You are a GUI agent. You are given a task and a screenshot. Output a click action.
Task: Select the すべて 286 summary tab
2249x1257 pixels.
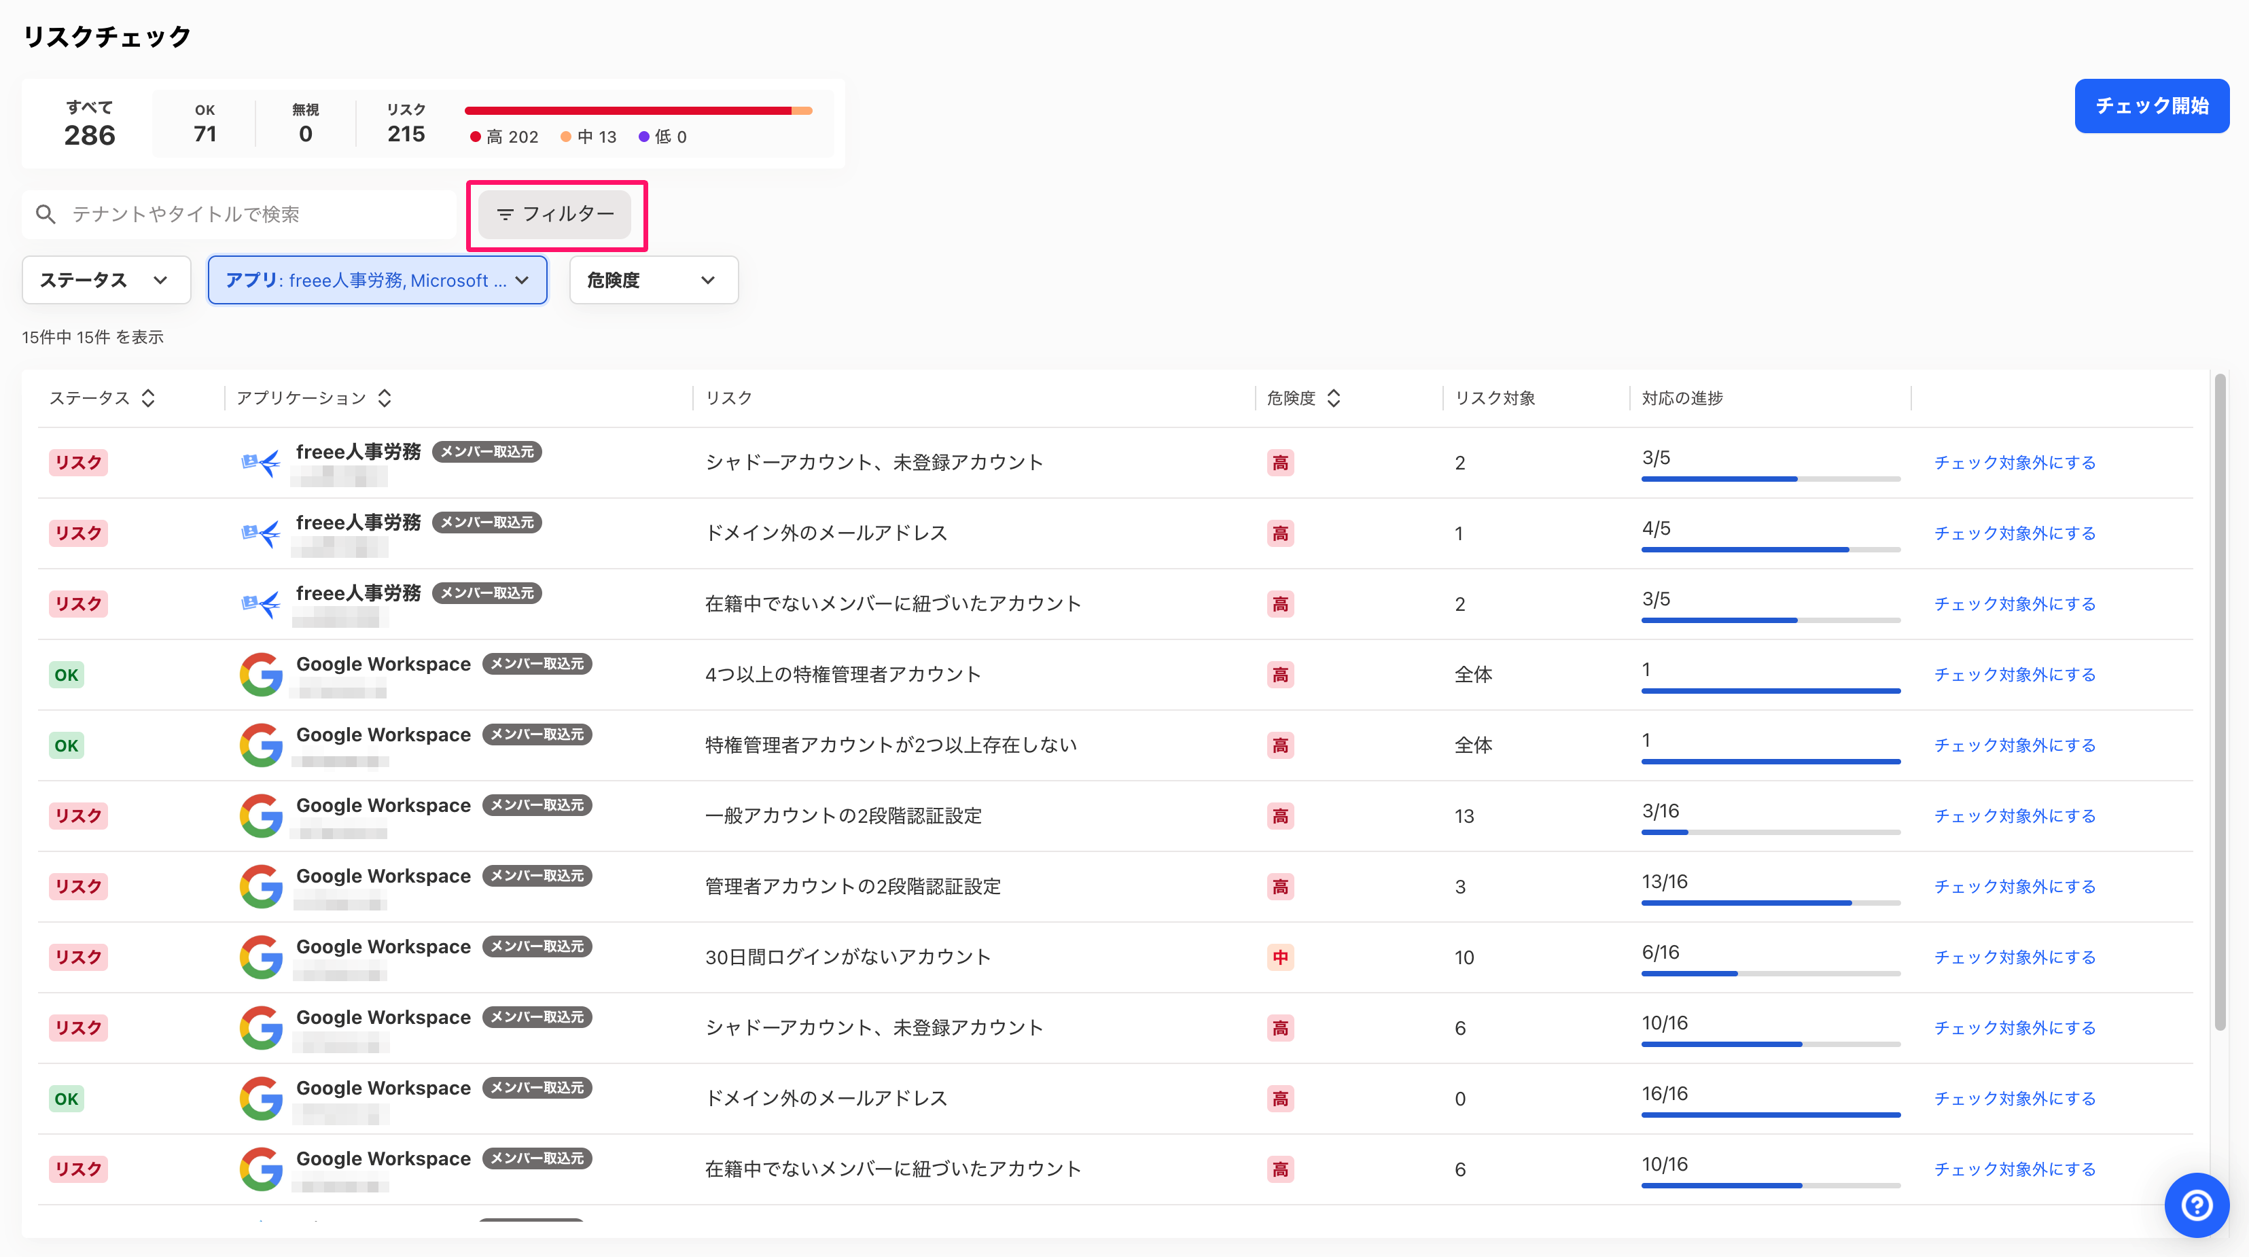tap(89, 124)
